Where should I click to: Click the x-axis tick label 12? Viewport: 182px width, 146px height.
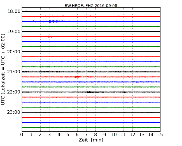coord(132,135)
